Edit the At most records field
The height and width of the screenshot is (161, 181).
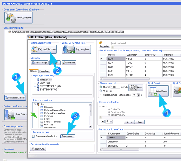coord(116,87)
